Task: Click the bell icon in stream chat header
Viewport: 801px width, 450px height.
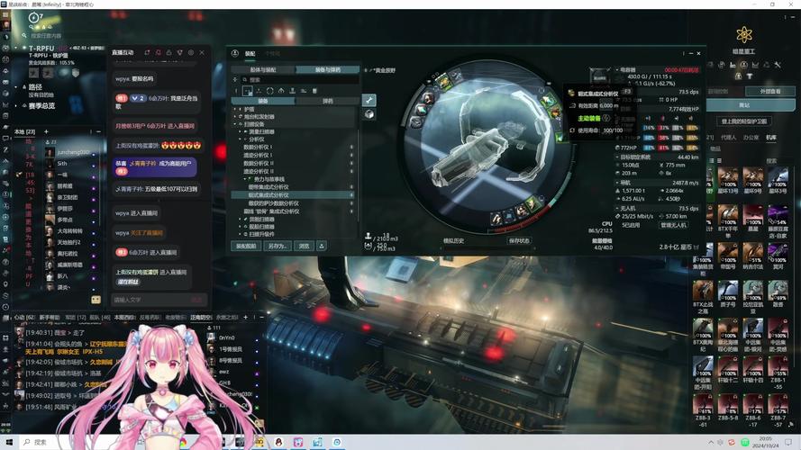Action: click(158, 52)
